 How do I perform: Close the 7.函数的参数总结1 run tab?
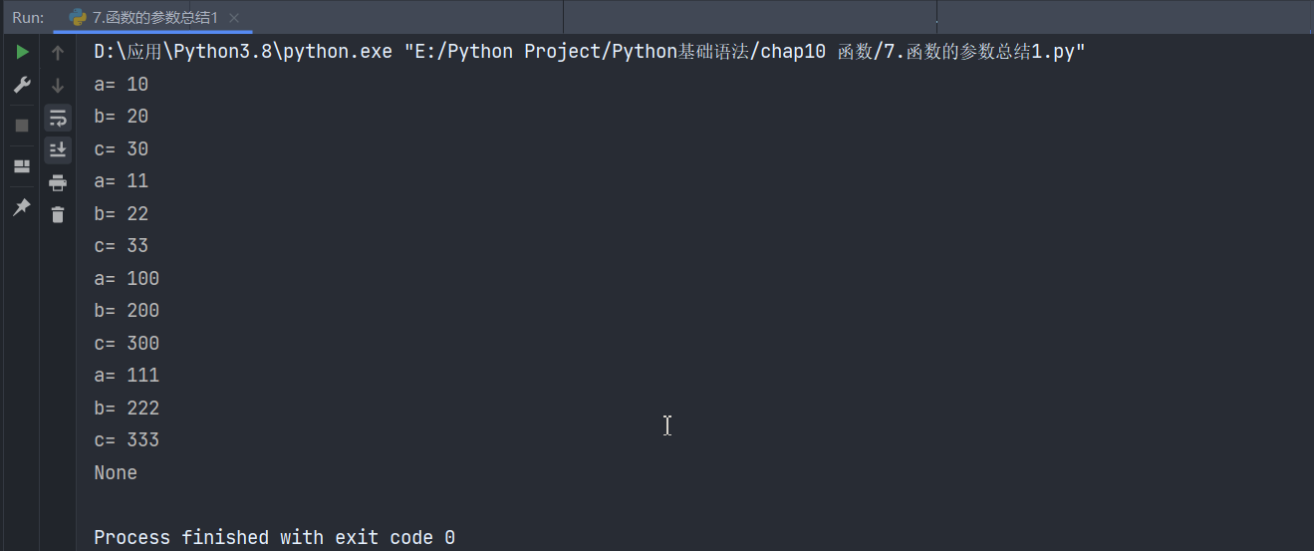234,18
